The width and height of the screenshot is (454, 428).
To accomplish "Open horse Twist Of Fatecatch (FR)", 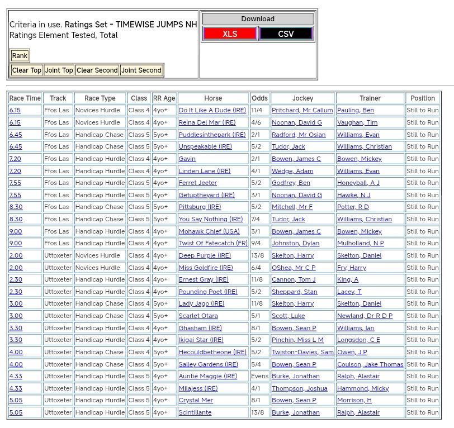I will (212, 244).
